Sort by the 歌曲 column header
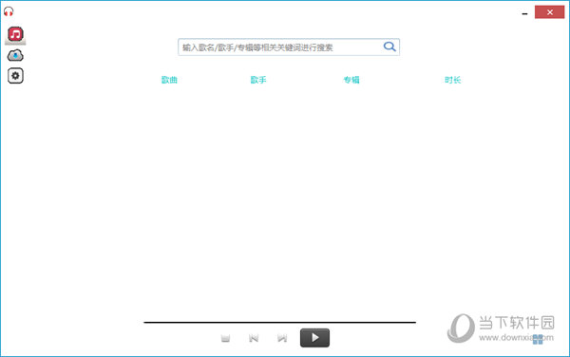The image size is (570, 357). pyautogui.click(x=169, y=80)
